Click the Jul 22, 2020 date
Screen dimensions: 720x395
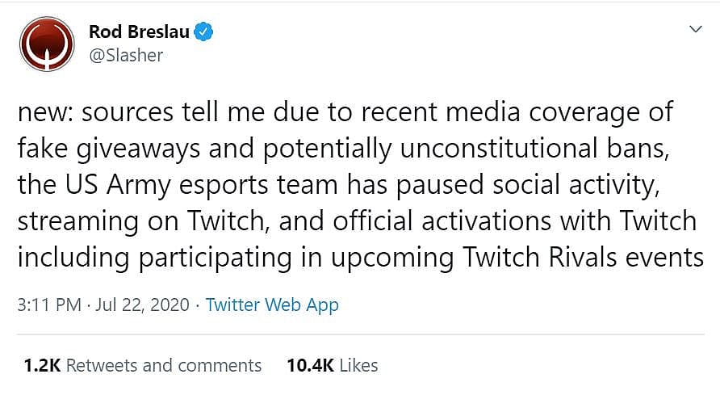[x=143, y=305]
